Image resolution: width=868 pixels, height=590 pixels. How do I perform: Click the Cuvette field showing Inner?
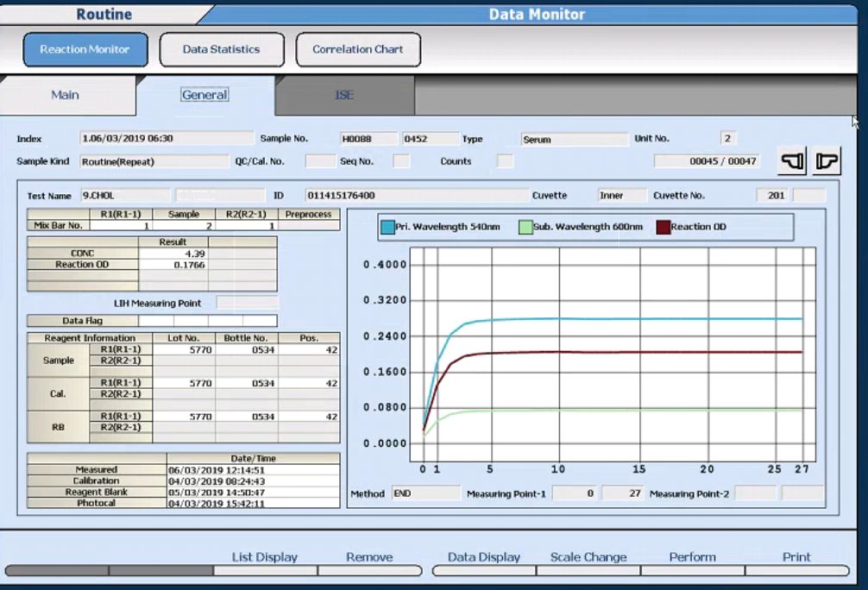coord(621,196)
